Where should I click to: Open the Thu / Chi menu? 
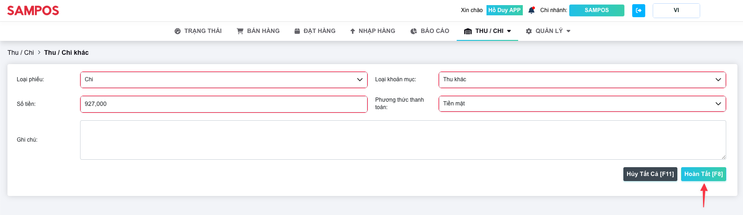coord(488,31)
